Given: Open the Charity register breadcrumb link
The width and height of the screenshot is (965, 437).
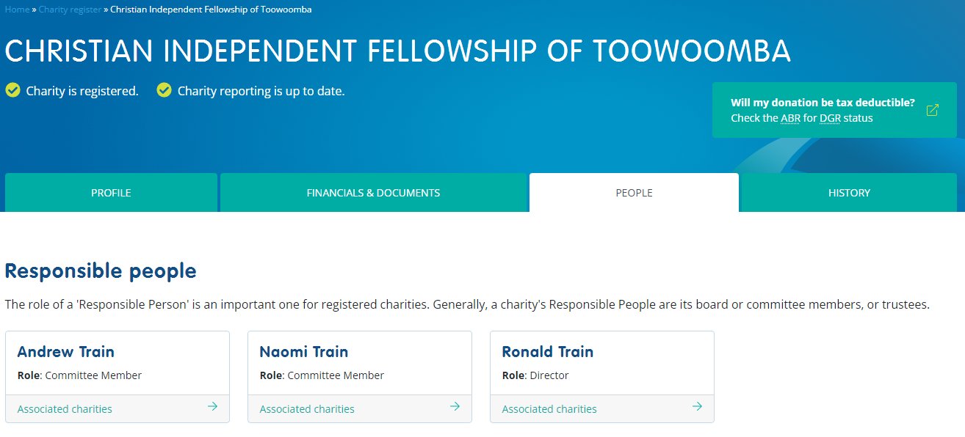Looking at the screenshot, I should tap(70, 10).
